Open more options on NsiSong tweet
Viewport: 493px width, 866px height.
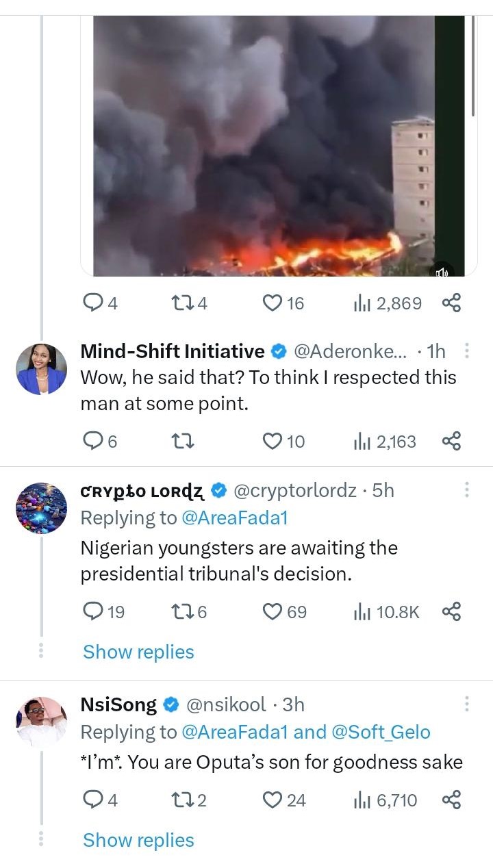pyautogui.click(x=467, y=704)
